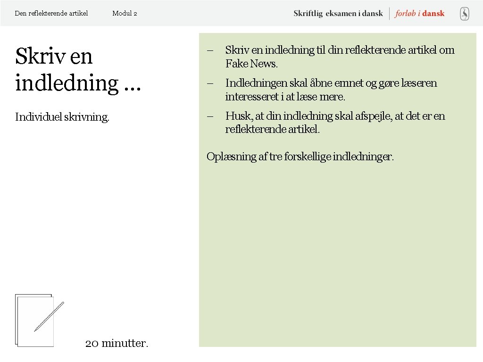Click 'Individuel skrivning.' subtitle
This screenshot has height=362, width=483.
(62, 117)
